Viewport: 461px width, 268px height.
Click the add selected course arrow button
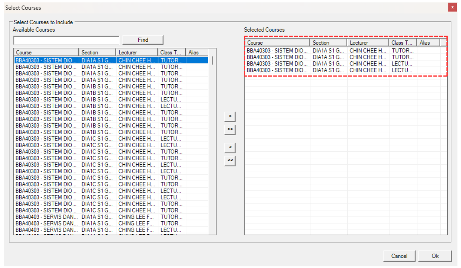pos(230,116)
